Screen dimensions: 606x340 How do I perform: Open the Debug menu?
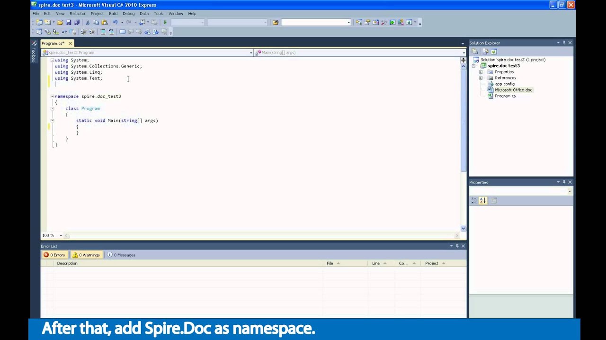click(x=128, y=13)
